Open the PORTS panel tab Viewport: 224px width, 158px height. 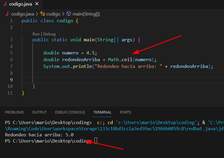coord(125,112)
